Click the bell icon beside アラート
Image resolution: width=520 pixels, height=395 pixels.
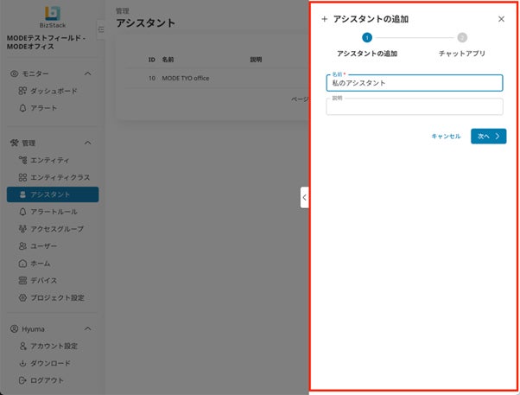[x=22, y=108]
